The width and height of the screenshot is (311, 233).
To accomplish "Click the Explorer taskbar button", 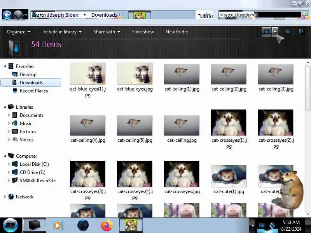I will [x=35, y=225].
